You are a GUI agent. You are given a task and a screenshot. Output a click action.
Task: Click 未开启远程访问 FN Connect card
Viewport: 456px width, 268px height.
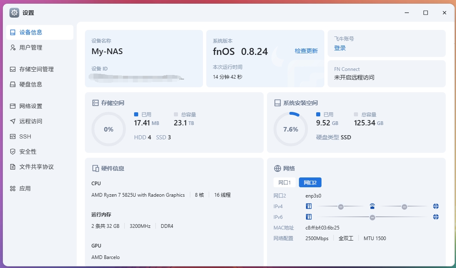click(387, 73)
